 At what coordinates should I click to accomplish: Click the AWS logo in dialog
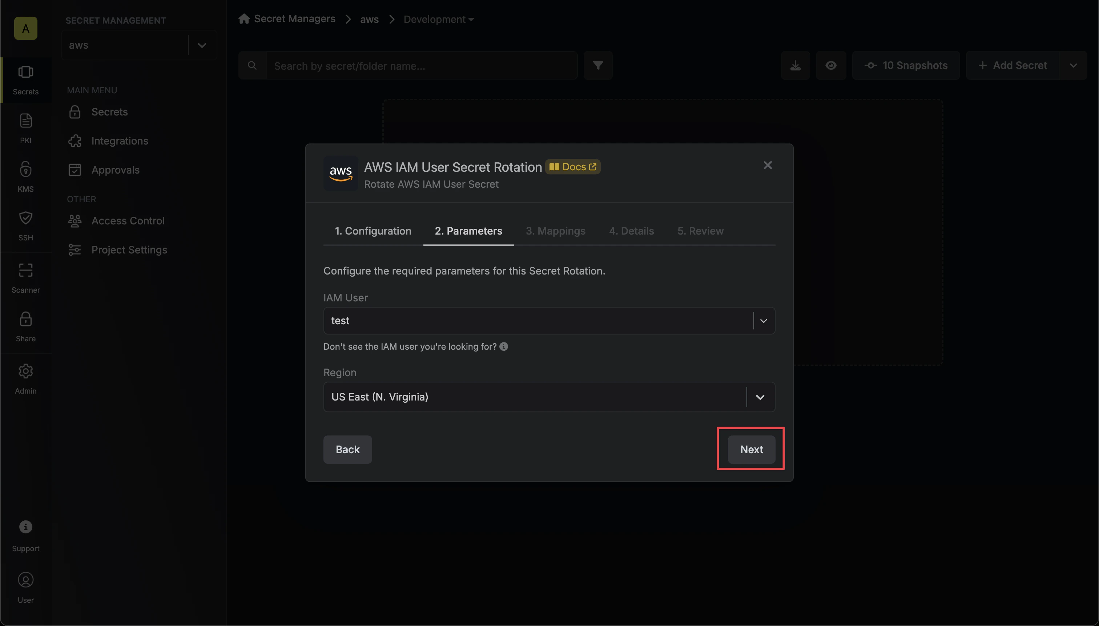(x=341, y=173)
